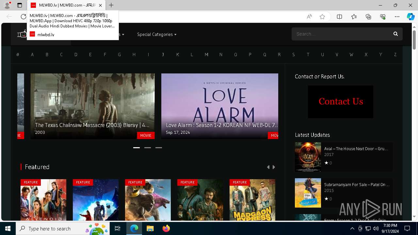Open The Texas Chainsaw Massacre slide
The height and width of the screenshot is (235, 418).
tap(92, 106)
